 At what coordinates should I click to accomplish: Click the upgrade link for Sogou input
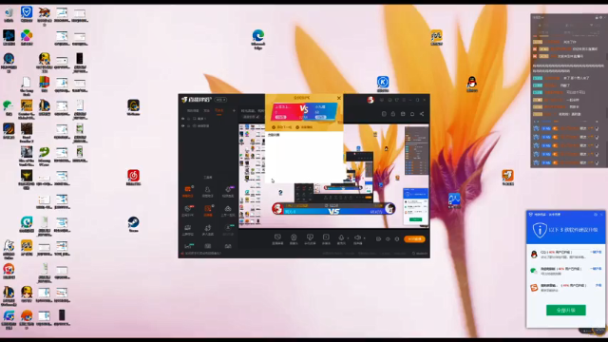click(x=598, y=285)
